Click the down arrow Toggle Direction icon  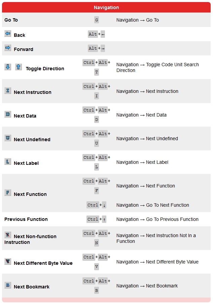point(8,67)
